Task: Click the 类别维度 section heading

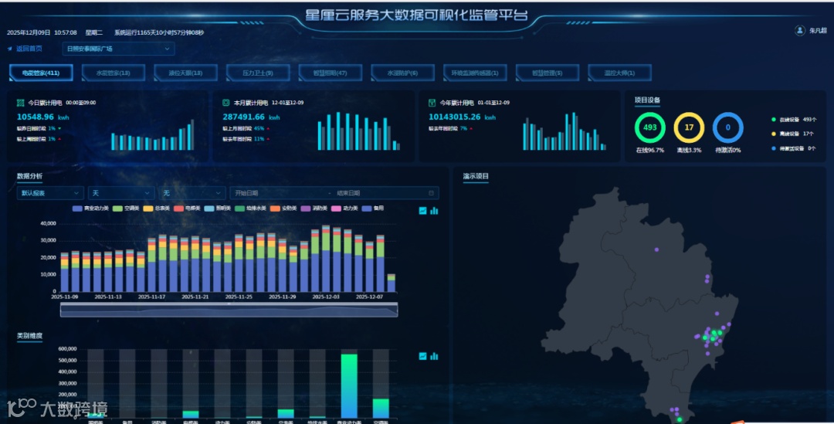Action: (30, 336)
